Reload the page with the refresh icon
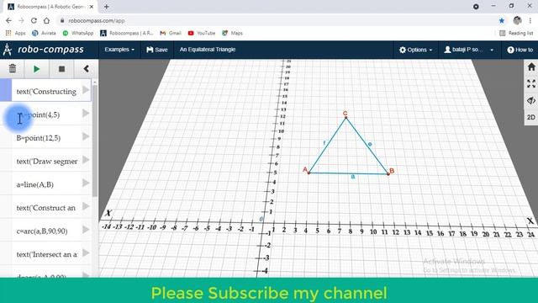Screen dimensions: 538x303 click(x=34, y=20)
